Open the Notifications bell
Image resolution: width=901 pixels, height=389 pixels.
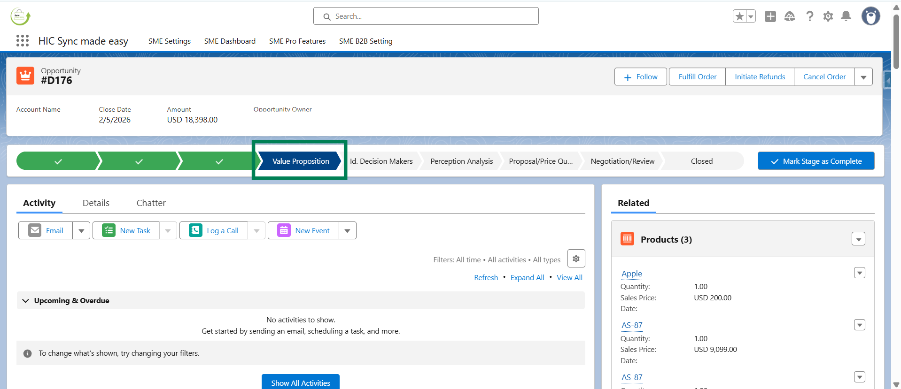pyautogui.click(x=846, y=16)
